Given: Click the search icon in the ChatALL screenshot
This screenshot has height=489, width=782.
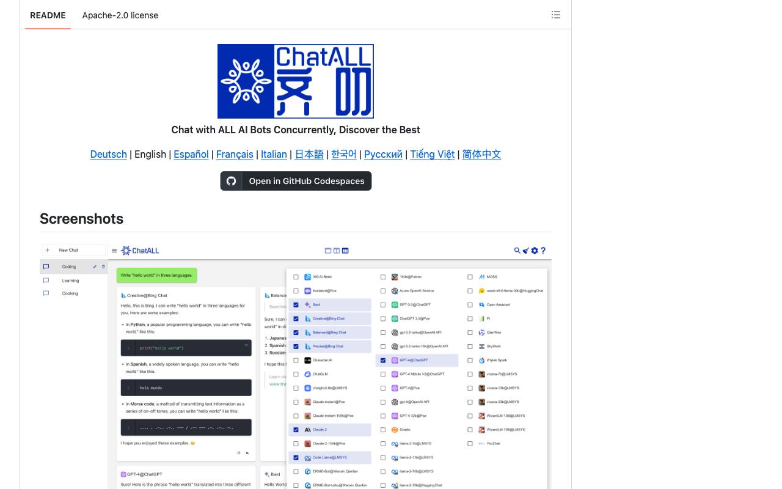Looking at the screenshot, I should coord(517,251).
